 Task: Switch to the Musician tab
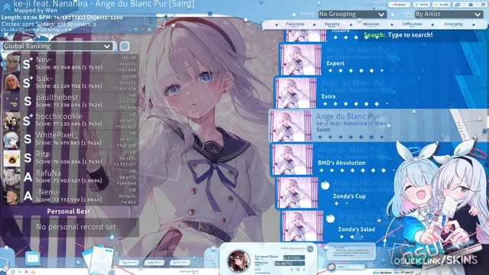[x=371, y=24]
